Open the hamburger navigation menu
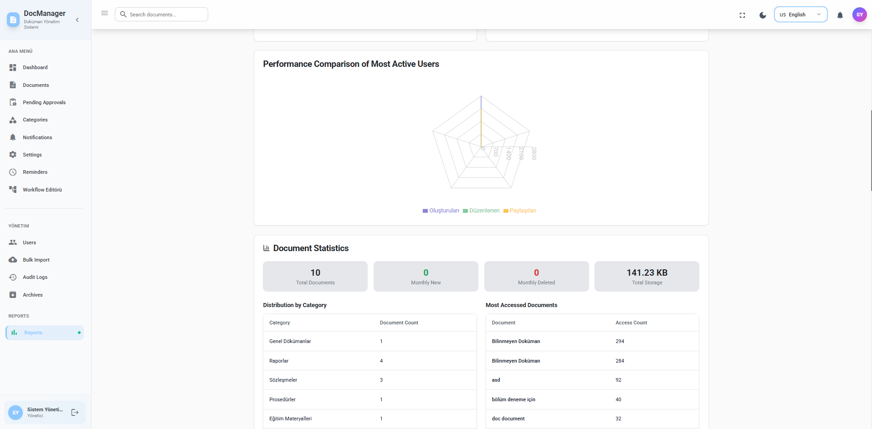This screenshot has height=429, width=872. pos(104,13)
